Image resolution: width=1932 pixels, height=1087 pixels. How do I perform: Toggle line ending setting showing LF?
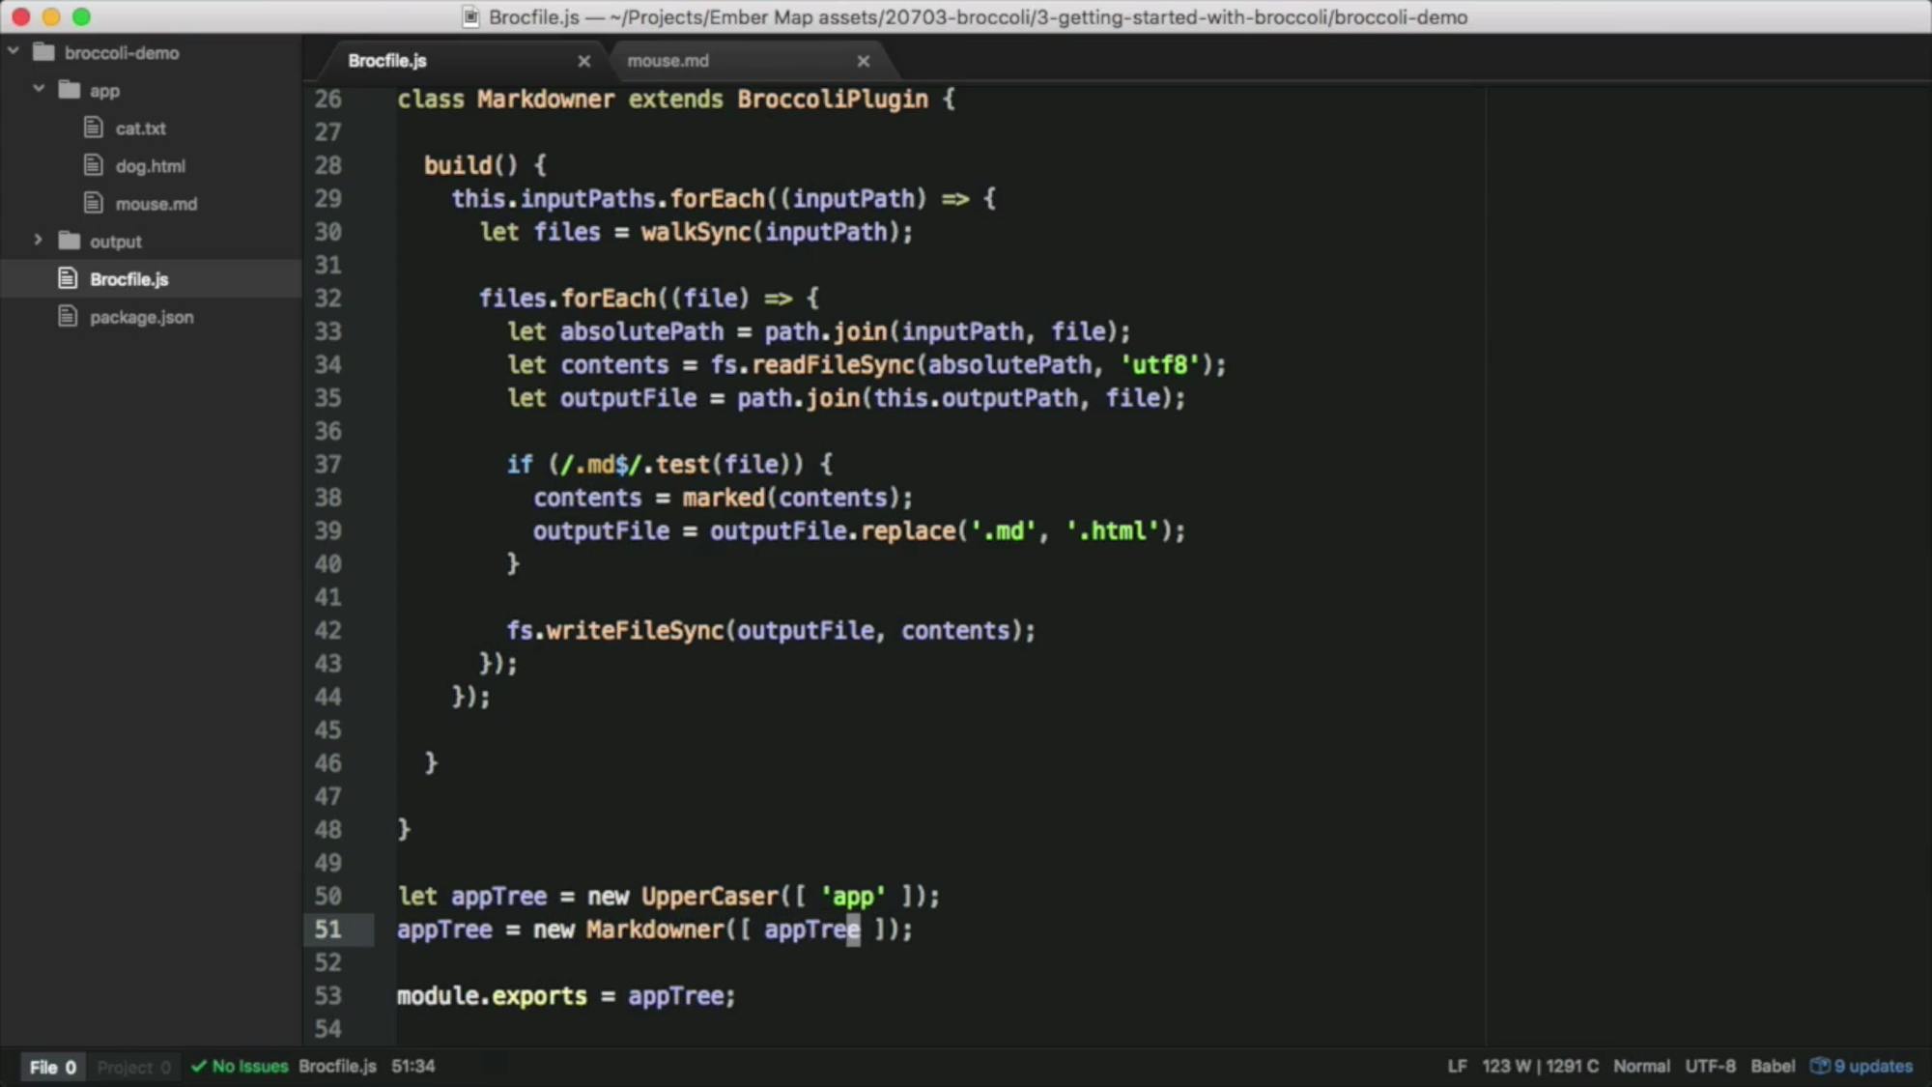tap(1456, 1066)
